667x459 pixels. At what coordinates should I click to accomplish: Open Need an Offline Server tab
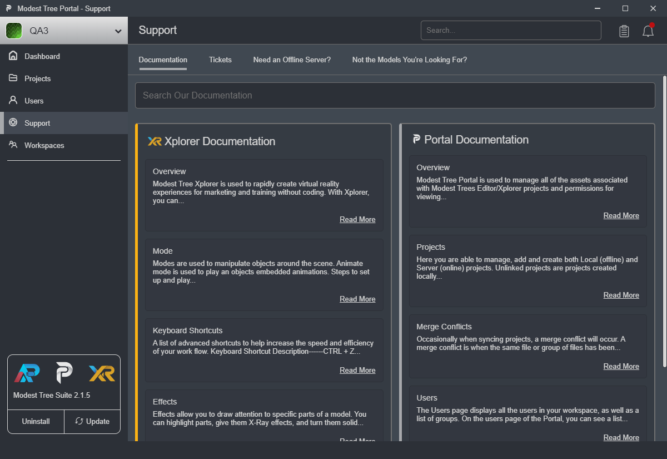pos(292,60)
